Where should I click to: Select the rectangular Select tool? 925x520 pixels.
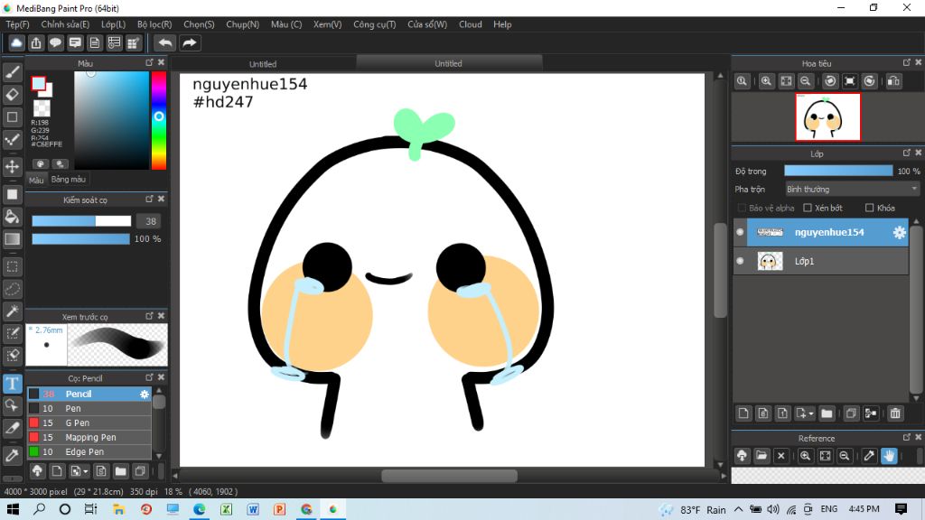(13, 266)
